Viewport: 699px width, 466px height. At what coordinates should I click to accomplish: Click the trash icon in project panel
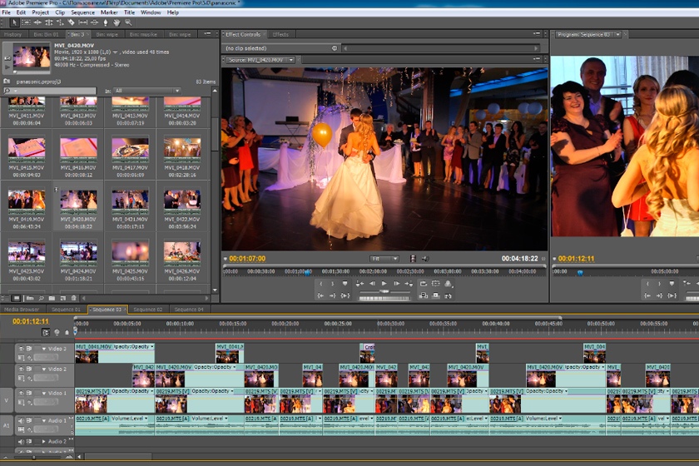74,298
